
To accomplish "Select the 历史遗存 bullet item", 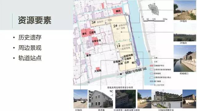I will point(30,38).
